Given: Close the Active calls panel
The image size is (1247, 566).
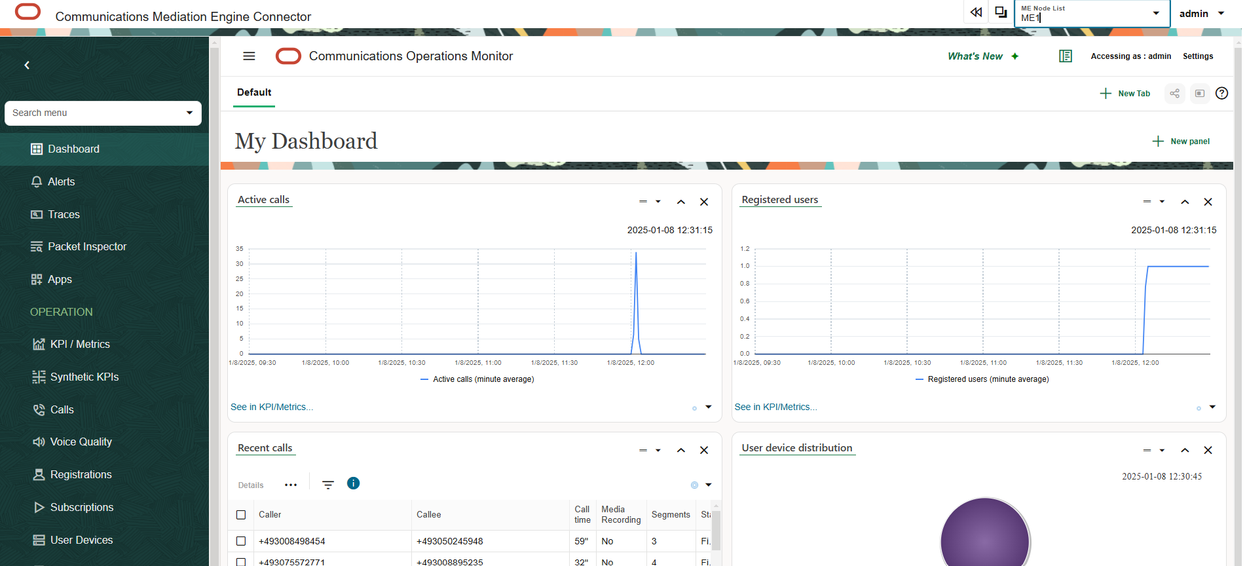Looking at the screenshot, I should pyautogui.click(x=704, y=202).
